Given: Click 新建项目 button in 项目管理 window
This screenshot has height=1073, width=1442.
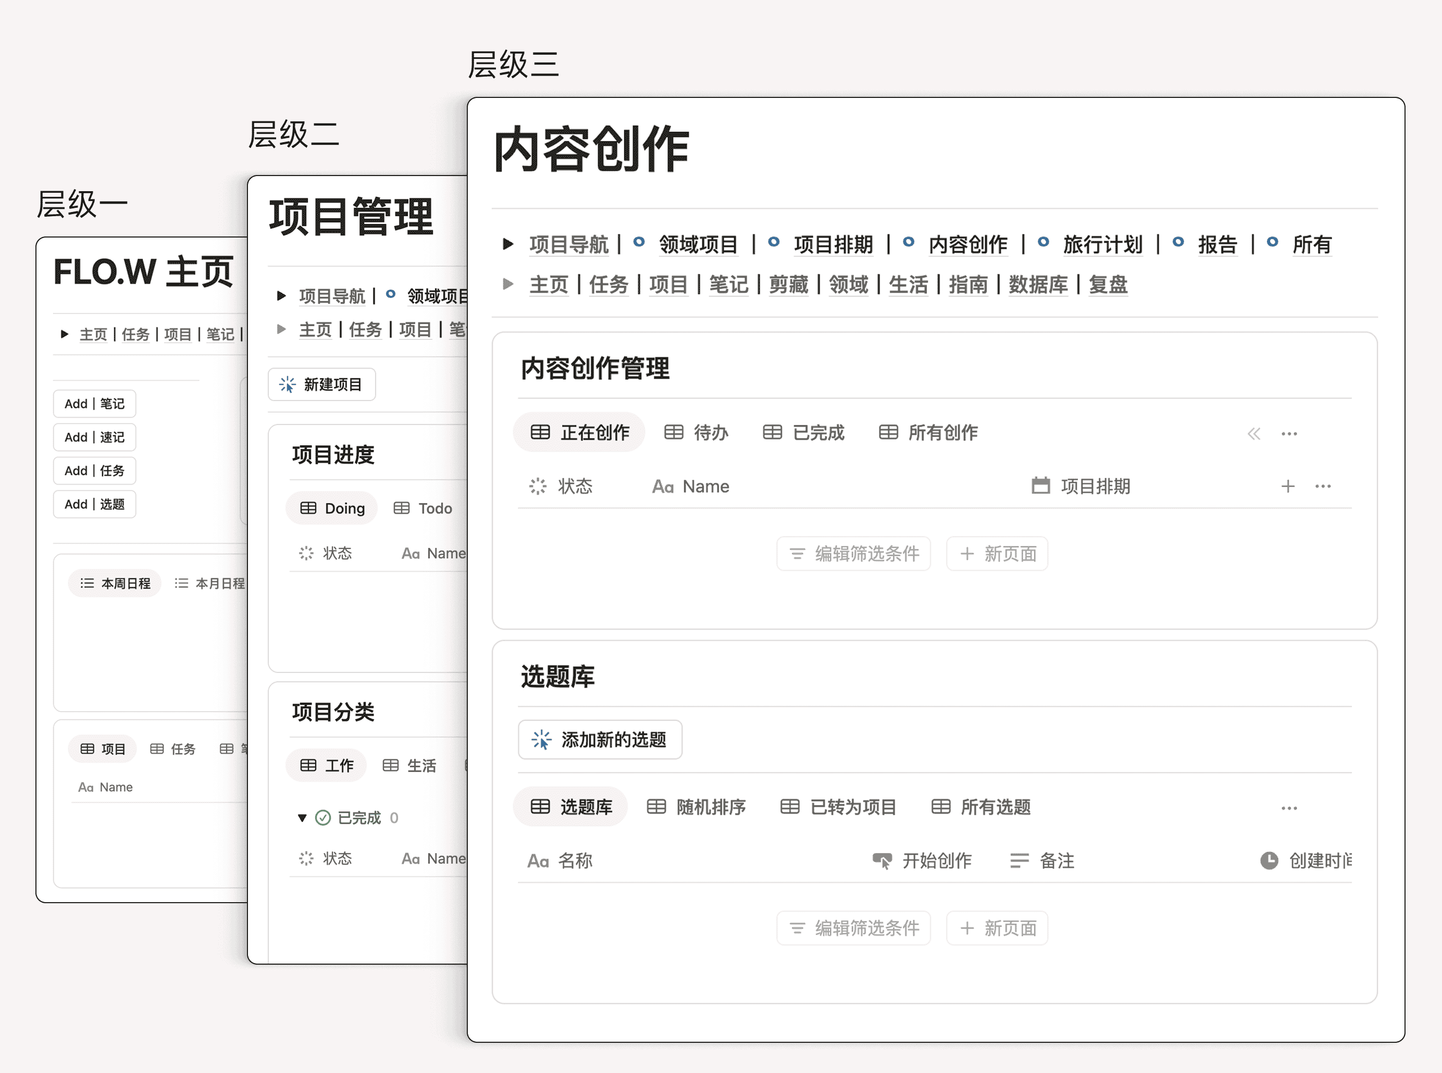Looking at the screenshot, I should (x=322, y=384).
